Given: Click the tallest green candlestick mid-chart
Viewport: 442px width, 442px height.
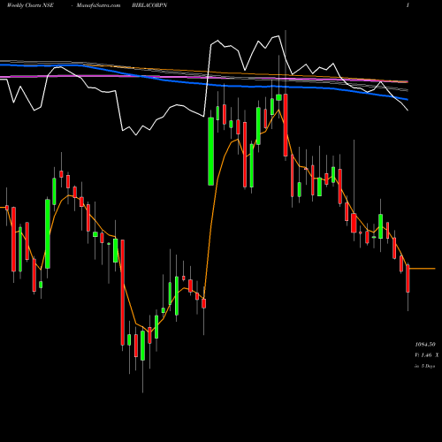Looking at the screenshot, I should tap(211, 151).
